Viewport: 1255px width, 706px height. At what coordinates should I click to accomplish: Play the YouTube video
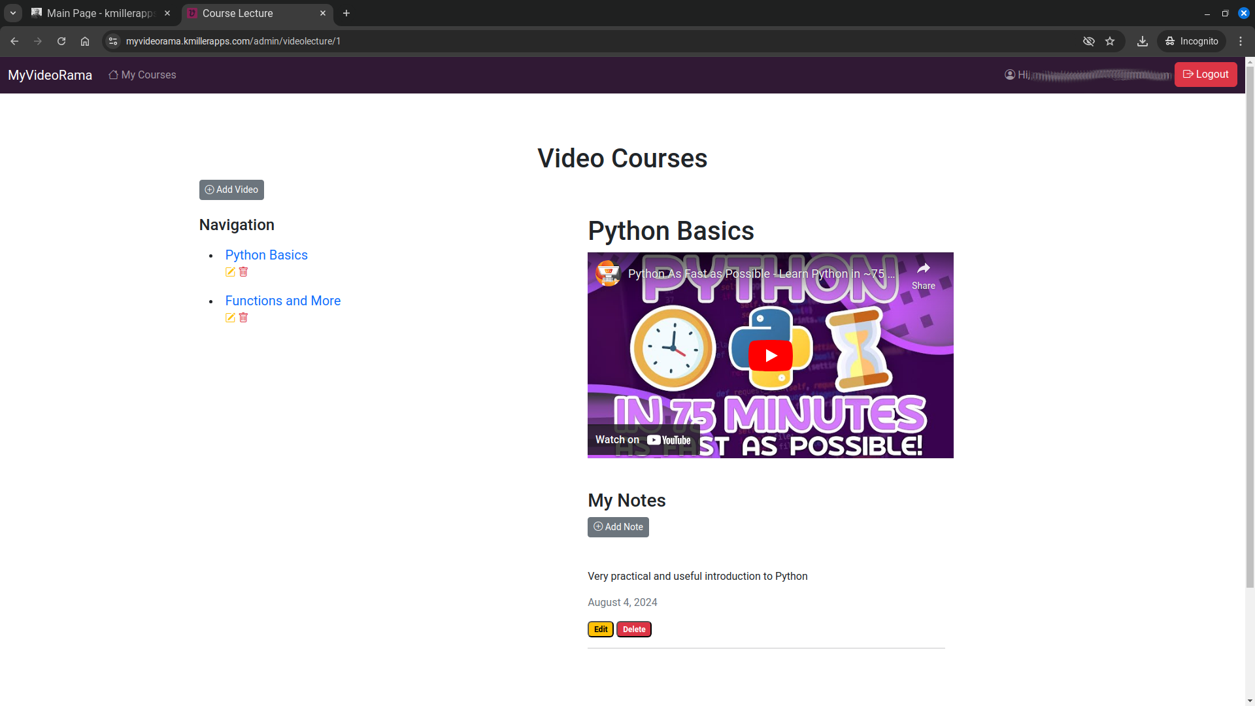click(x=771, y=356)
